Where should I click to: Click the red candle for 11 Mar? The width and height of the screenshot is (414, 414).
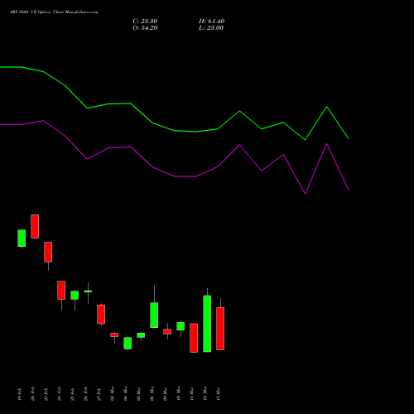pyautogui.click(x=194, y=338)
